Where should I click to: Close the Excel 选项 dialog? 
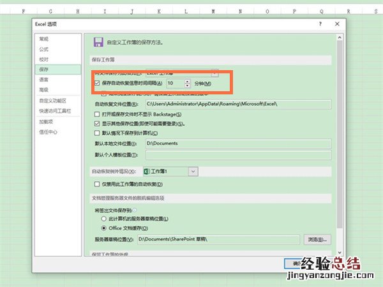point(338,24)
